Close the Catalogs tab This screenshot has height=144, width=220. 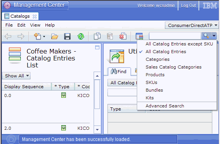click(x=35, y=17)
